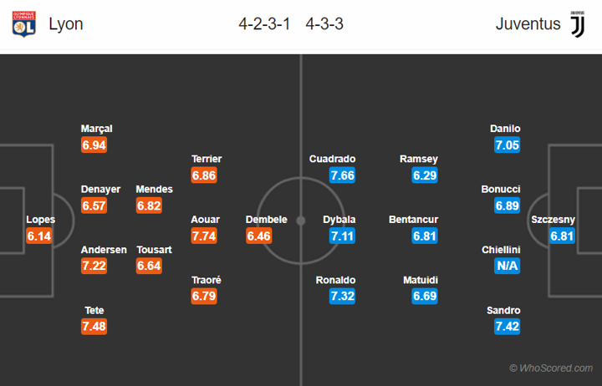Click Juventus's 4-3-3 formation label

click(x=324, y=24)
